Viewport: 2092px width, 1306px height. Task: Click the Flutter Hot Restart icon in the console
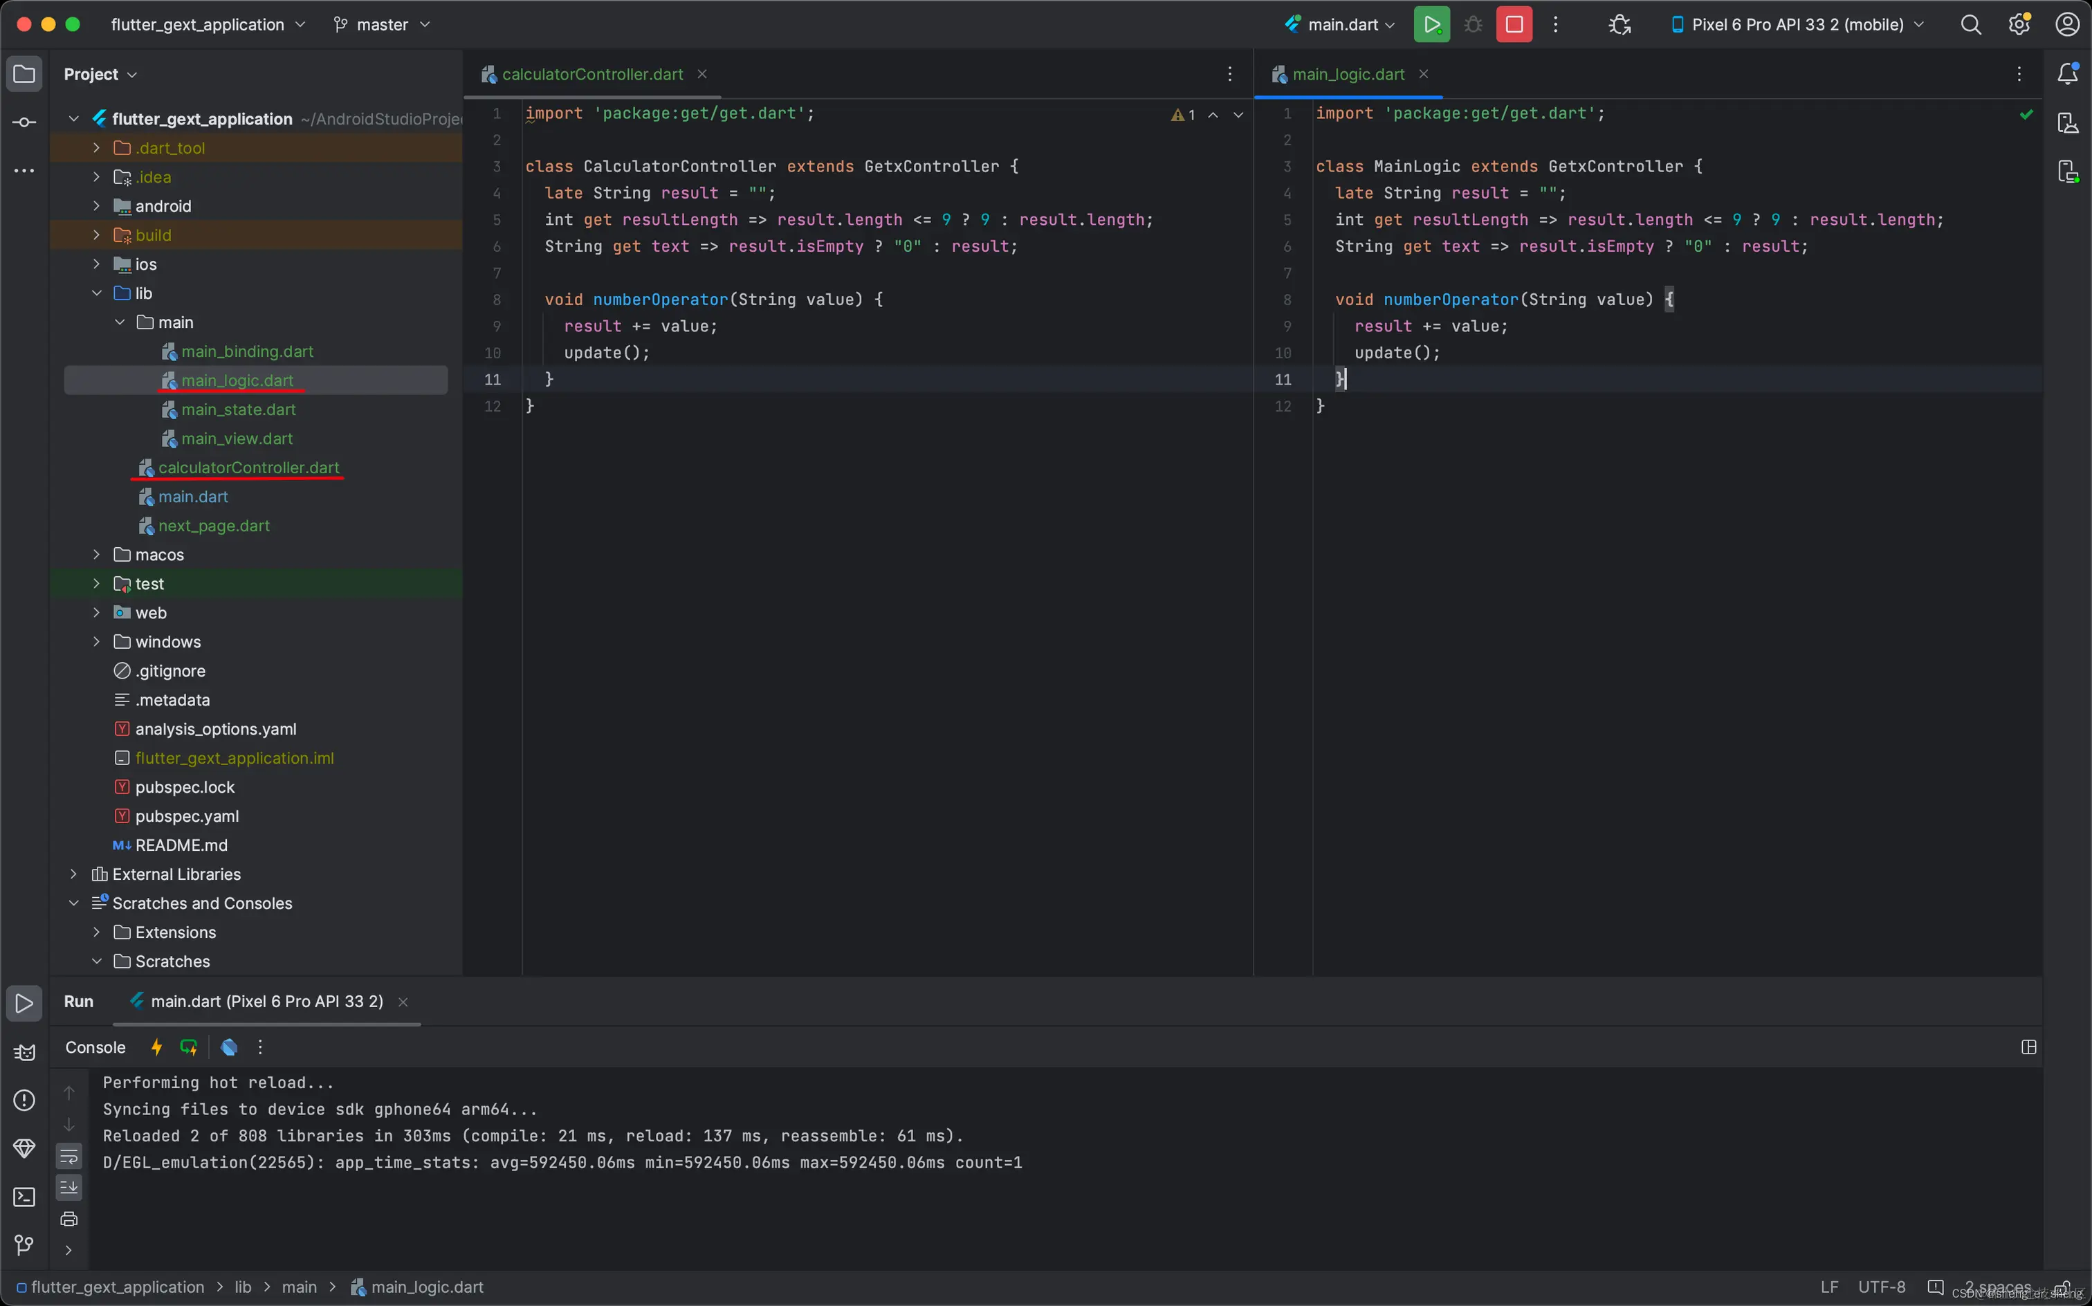[x=188, y=1047]
